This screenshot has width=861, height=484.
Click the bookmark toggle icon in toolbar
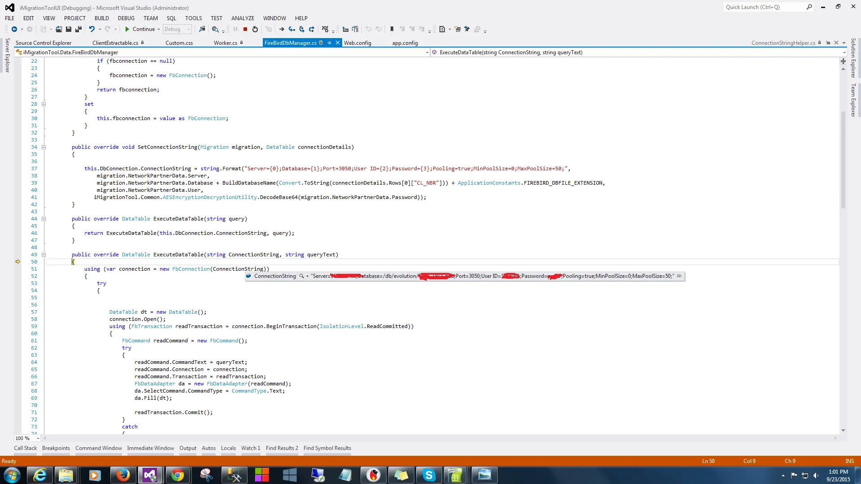pos(391,29)
